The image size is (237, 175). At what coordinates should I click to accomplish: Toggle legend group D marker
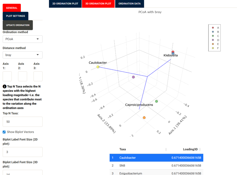213,40
